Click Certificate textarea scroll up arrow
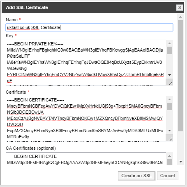Viewport: 187px width, 187px height. click(x=169, y=99)
